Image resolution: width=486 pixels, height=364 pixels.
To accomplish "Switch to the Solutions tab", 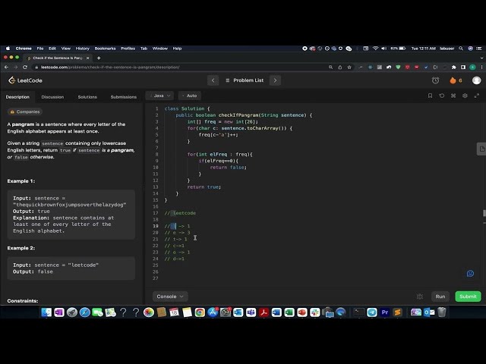I will 87,97.
